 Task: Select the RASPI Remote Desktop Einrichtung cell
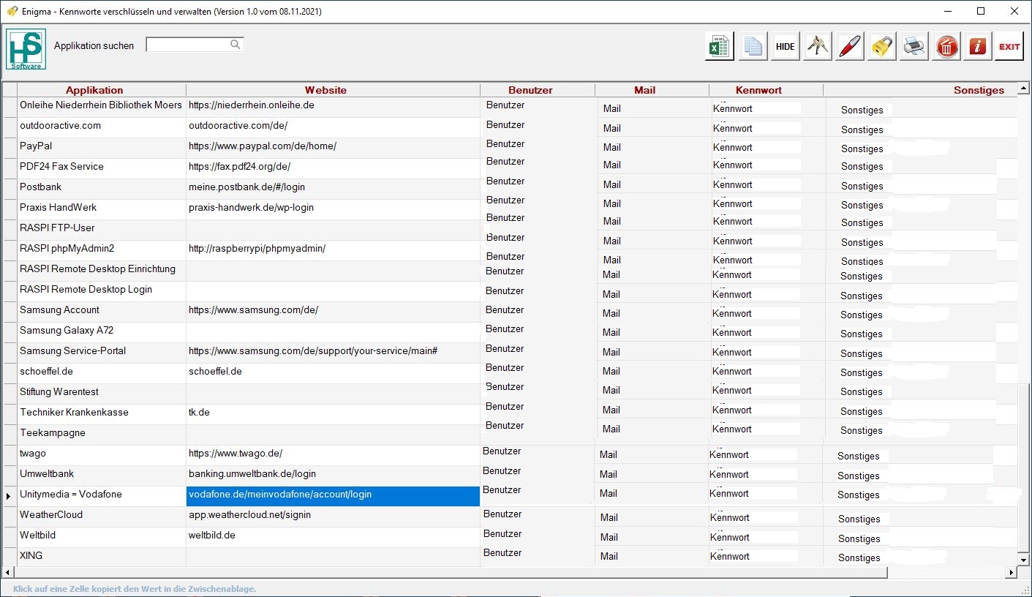tap(102, 271)
